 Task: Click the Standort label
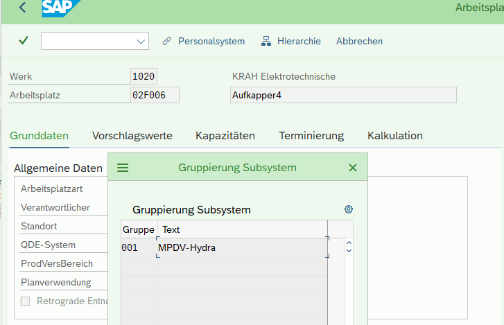click(x=39, y=226)
